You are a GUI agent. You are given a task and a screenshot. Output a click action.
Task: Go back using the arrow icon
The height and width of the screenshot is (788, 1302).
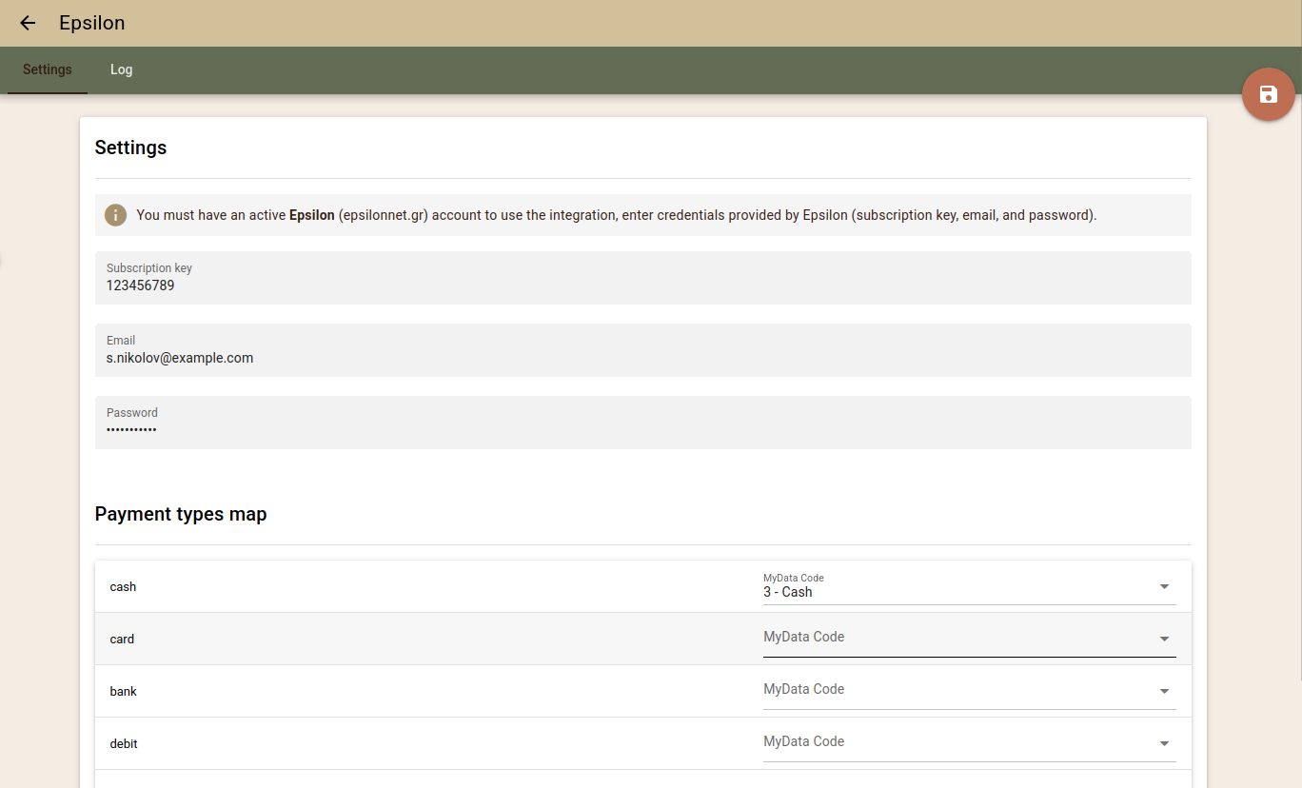click(28, 23)
